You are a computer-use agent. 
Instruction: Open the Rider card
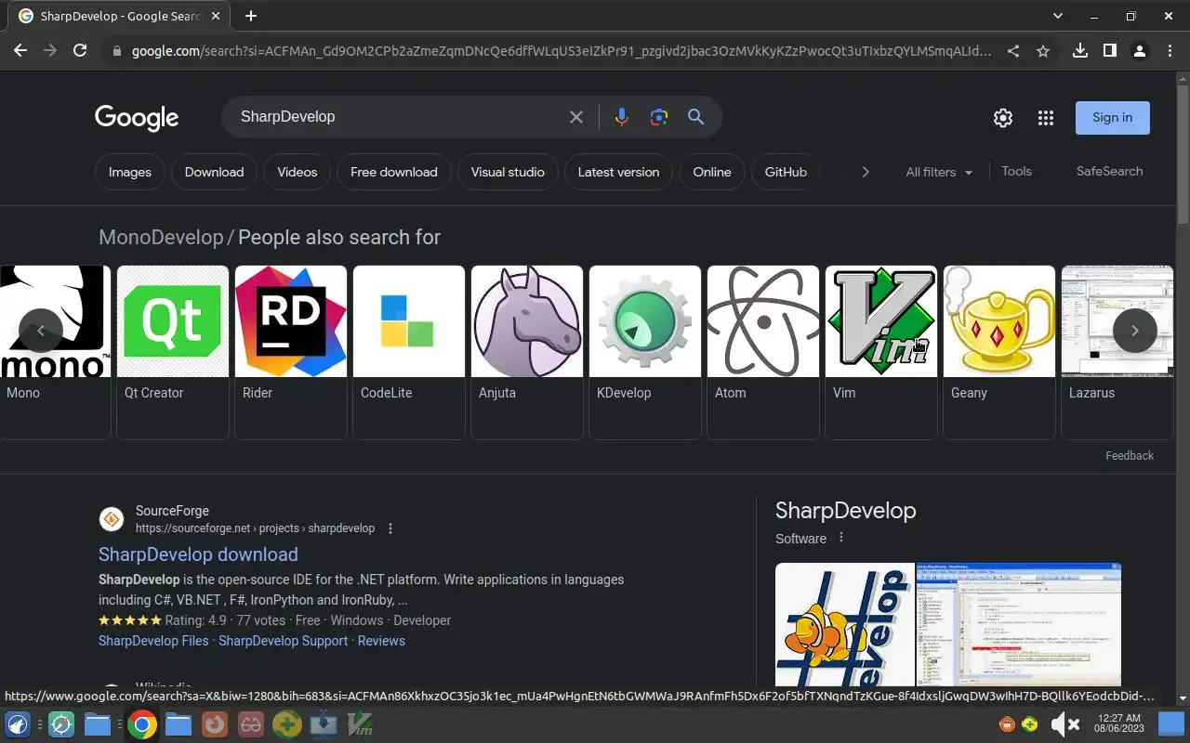pyautogui.click(x=291, y=352)
